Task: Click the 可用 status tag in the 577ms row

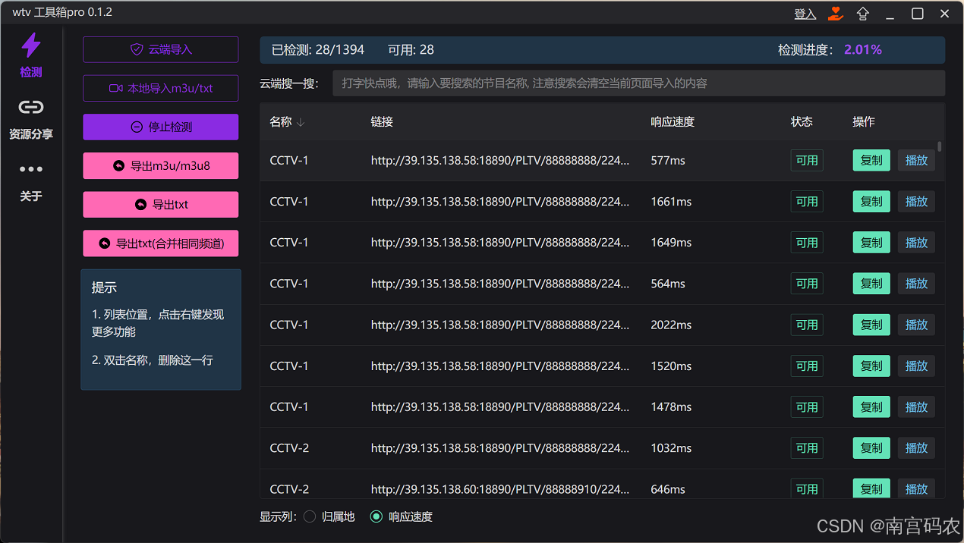Action: (807, 160)
